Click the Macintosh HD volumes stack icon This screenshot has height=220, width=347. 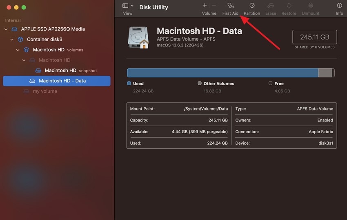tap(27, 50)
